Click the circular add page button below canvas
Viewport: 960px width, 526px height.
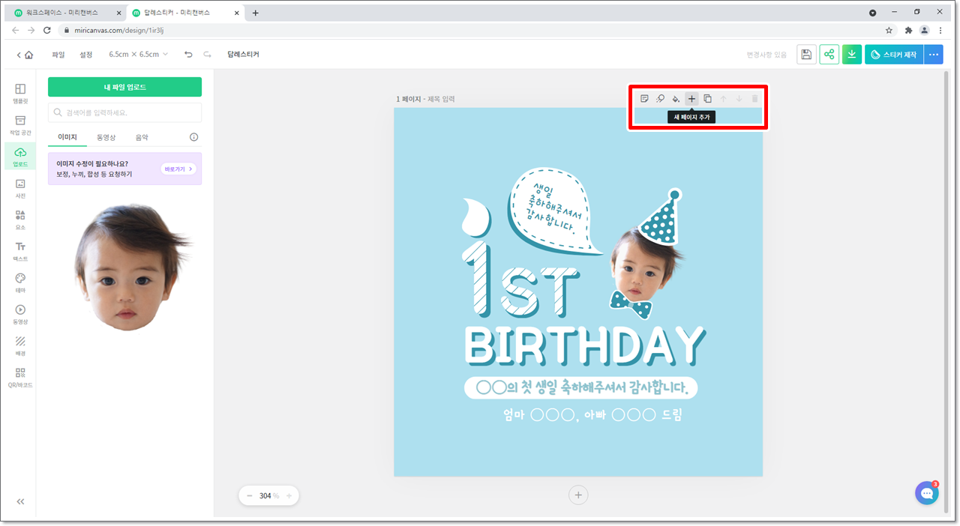pos(577,495)
